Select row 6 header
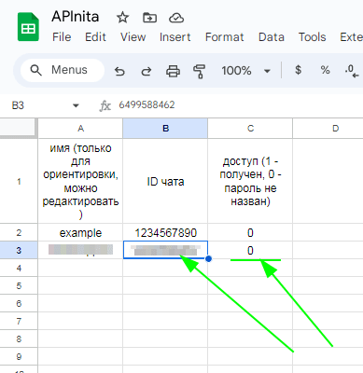This screenshot has height=373, width=363. point(19,303)
